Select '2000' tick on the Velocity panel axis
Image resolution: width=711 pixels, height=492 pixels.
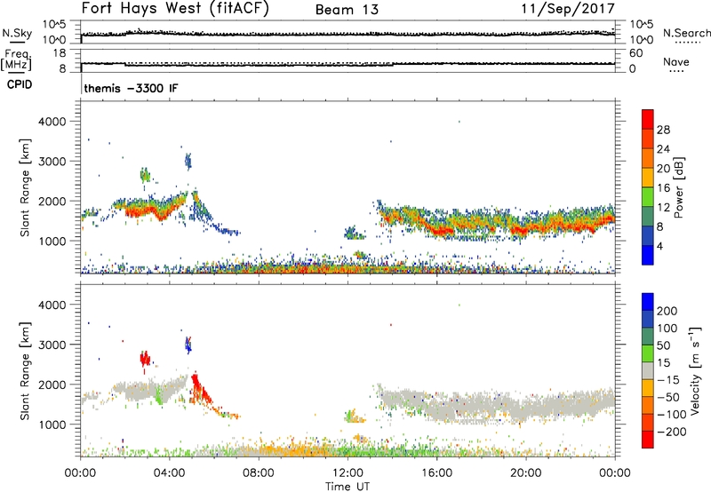(52, 385)
